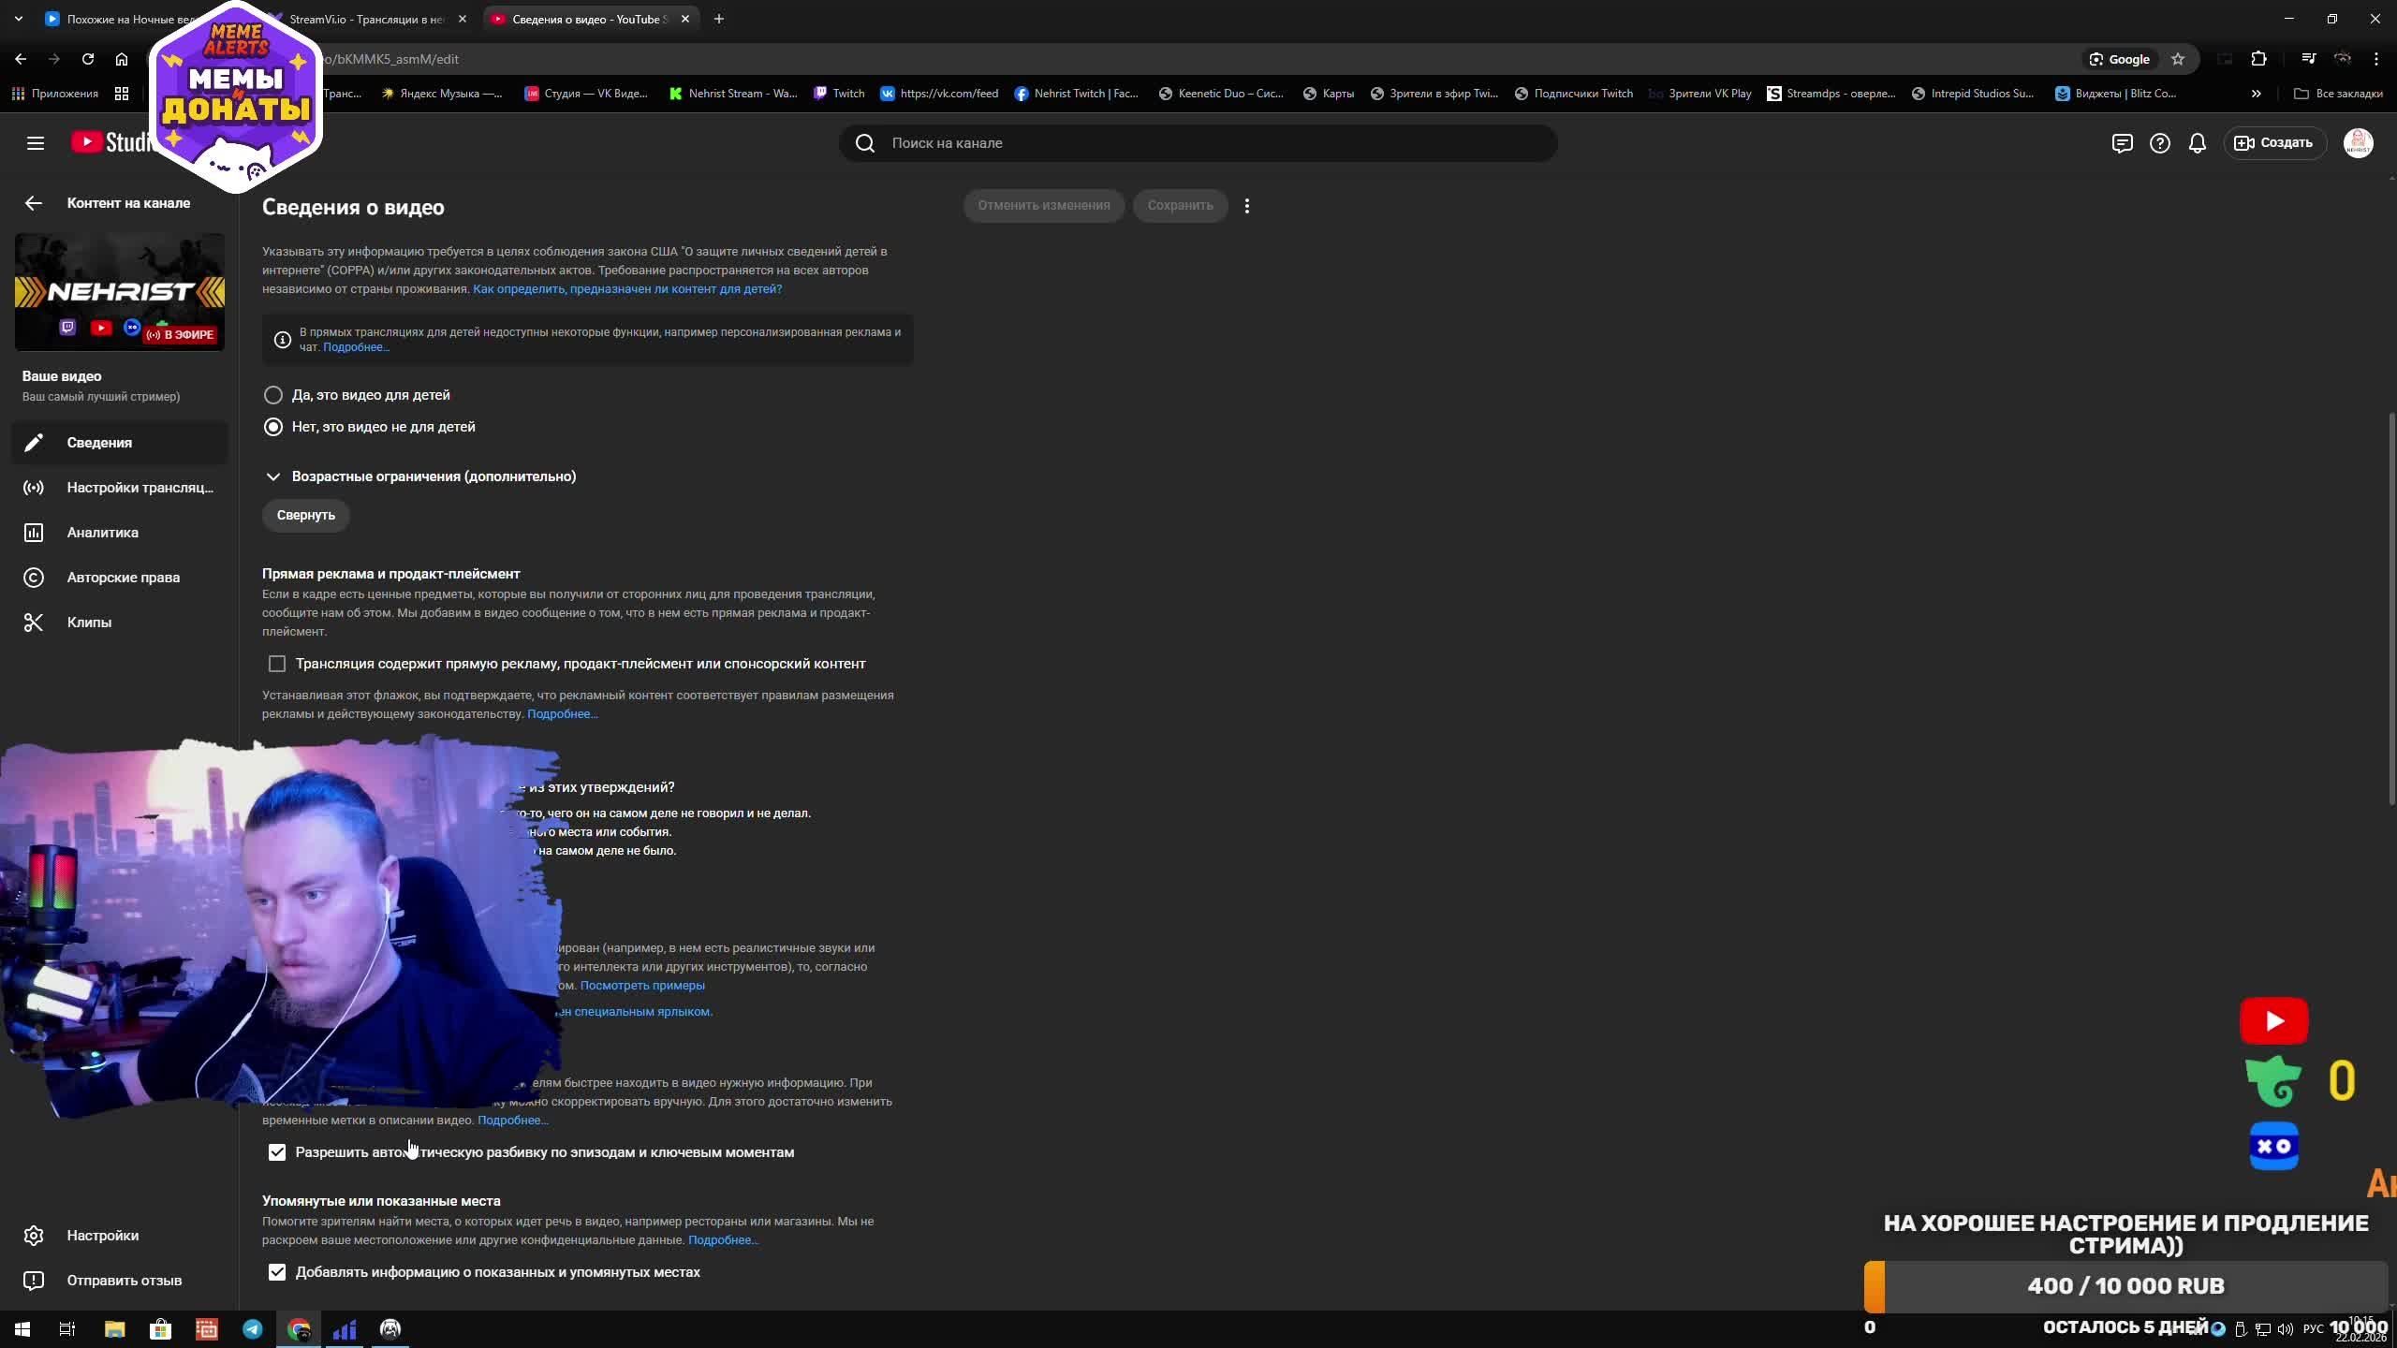Open the Clips scissors section
The image size is (2397, 1348).
89,623
